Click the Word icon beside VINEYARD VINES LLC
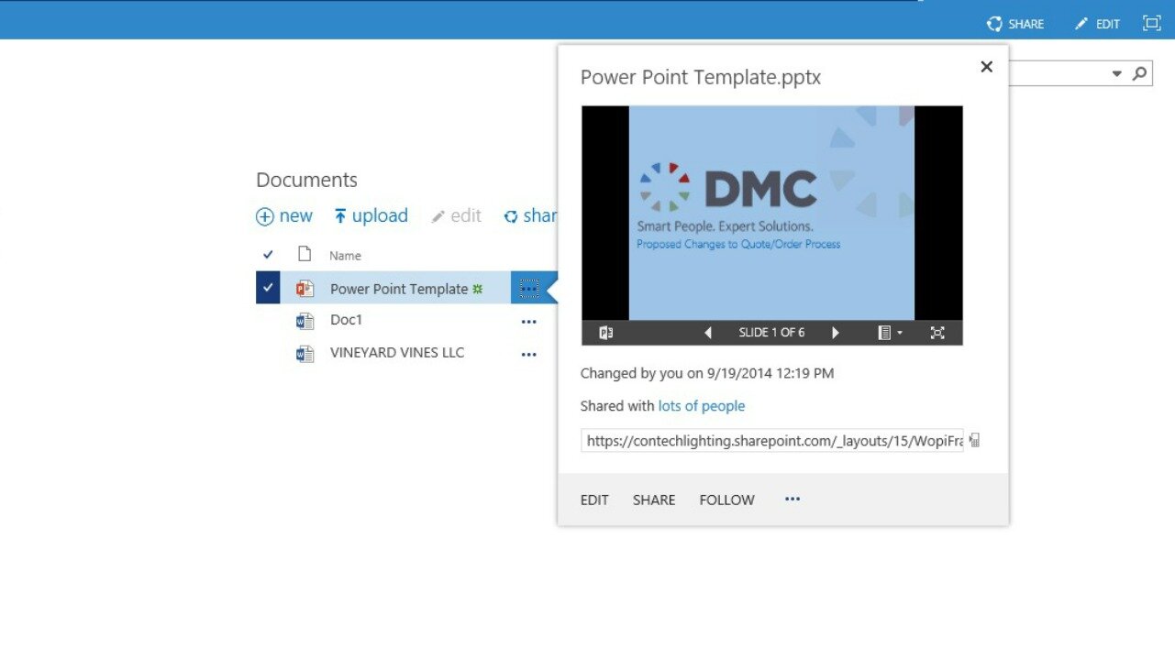Screen dimensions: 1175x660 (x=305, y=354)
